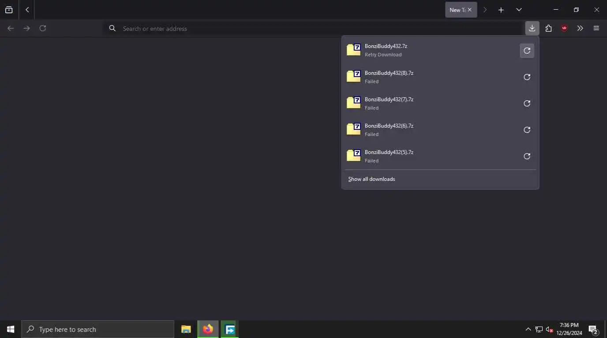Open the notification center icon
Screen dimensions: 607x338
click(593, 329)
